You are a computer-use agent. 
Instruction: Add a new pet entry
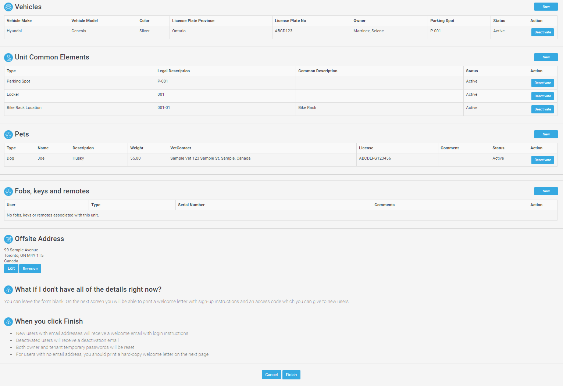[x=546, y=134]
